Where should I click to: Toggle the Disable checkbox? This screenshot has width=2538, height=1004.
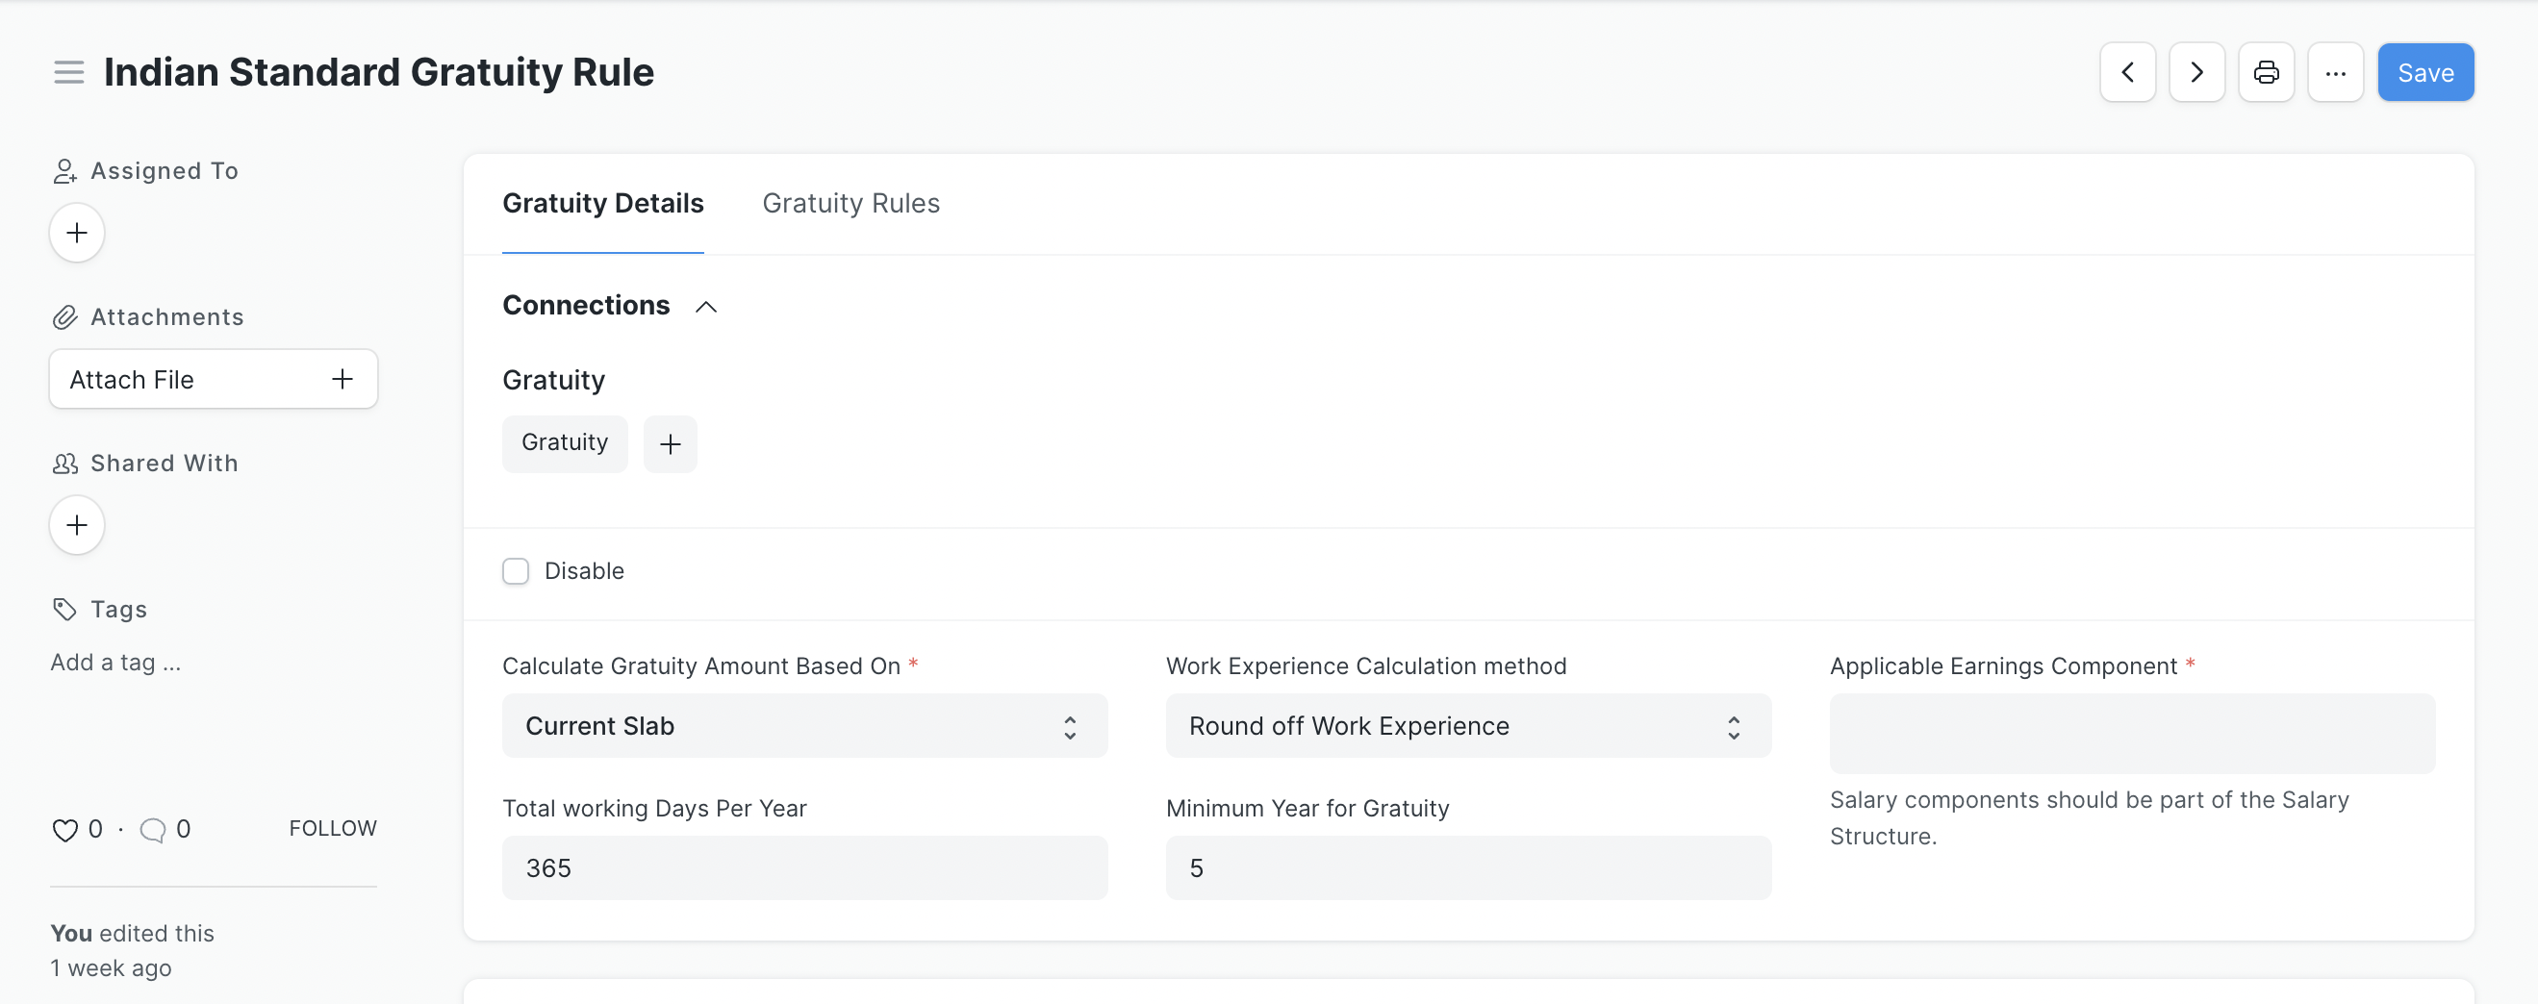[x=516, y=570]
